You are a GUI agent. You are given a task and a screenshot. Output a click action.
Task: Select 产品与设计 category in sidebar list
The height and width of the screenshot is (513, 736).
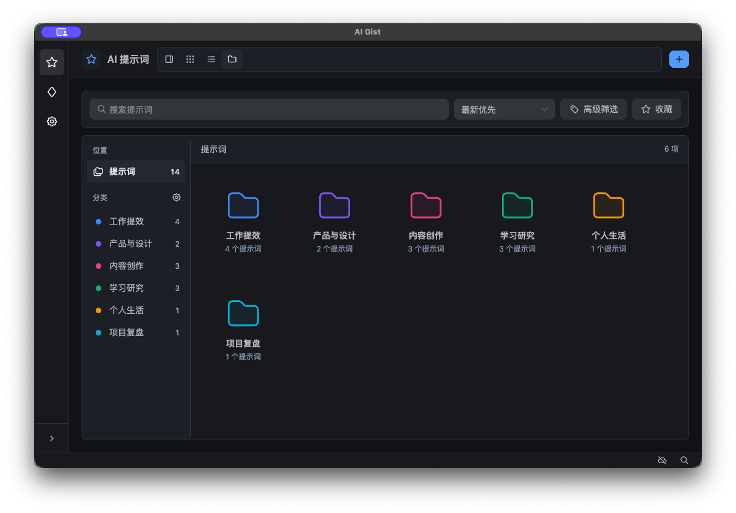click(136, 244)
